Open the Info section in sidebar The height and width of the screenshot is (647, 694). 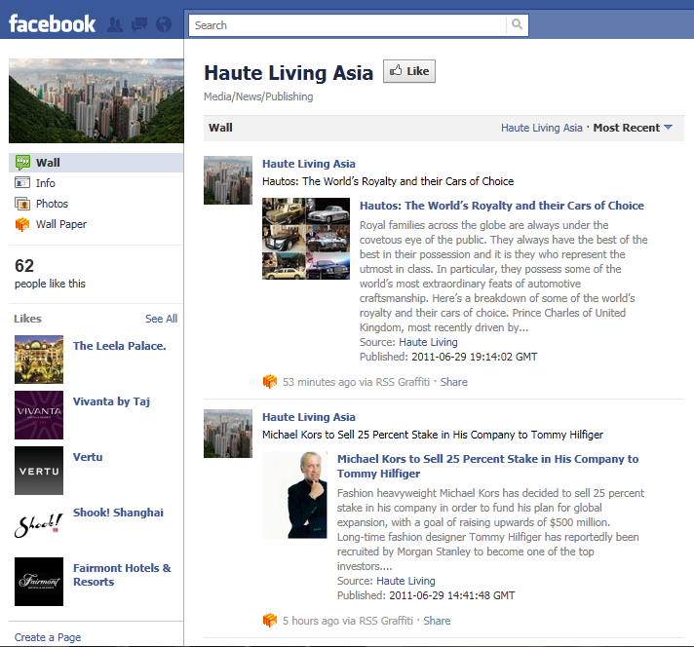click(46, 183)
